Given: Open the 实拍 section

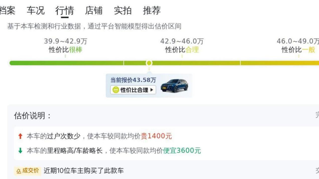Looking at the screenshot, I should click(122, 11).
